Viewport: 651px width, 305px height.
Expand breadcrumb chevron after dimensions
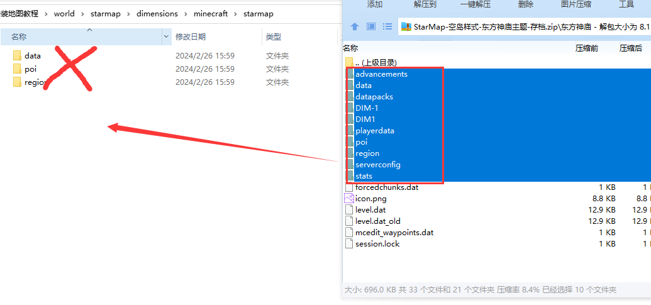coord(186,13)
